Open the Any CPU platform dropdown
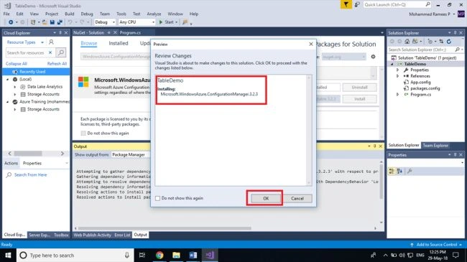 point(137,22)
